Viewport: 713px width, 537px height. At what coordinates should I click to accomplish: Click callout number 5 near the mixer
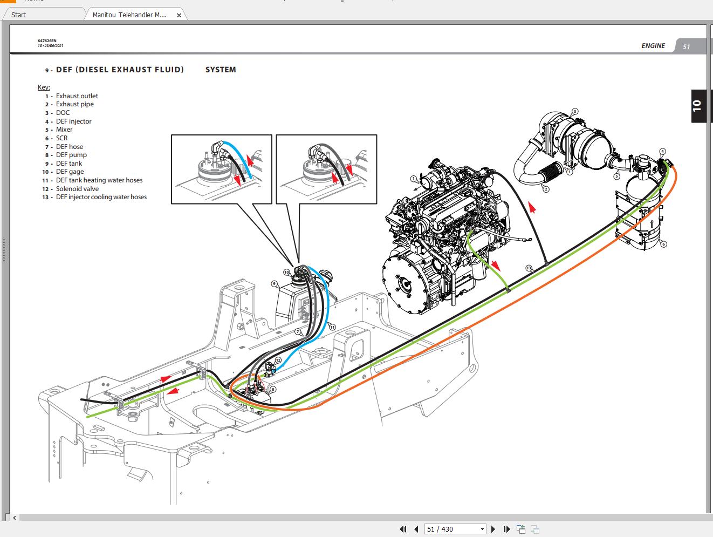point(616,175)
